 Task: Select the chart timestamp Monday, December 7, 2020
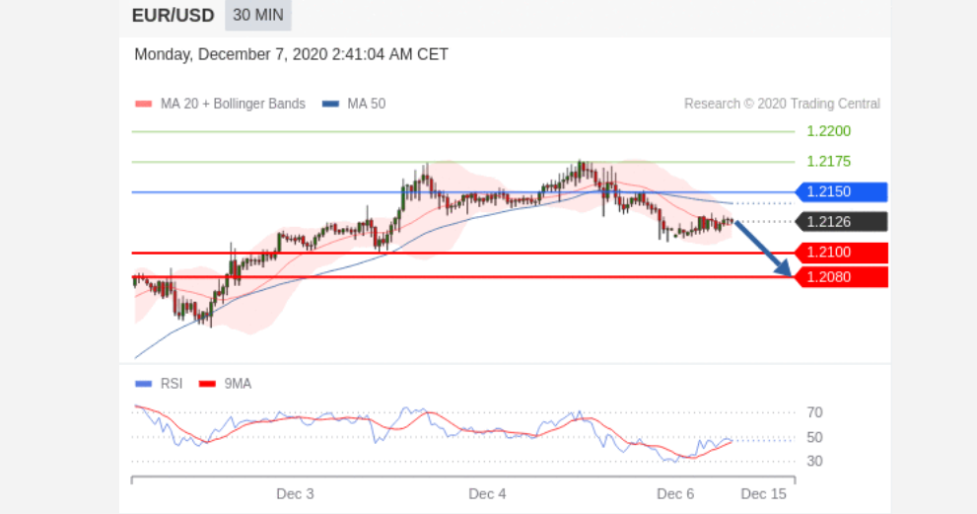[291, 54]
